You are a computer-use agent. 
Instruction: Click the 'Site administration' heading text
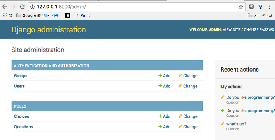coord(38,50)
